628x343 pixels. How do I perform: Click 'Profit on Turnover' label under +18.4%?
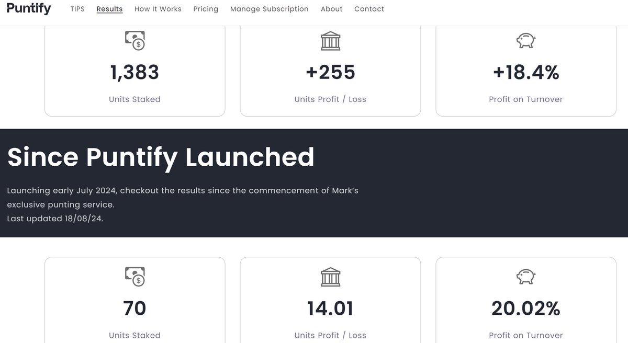pyautogui.click(x=526, y=99)
